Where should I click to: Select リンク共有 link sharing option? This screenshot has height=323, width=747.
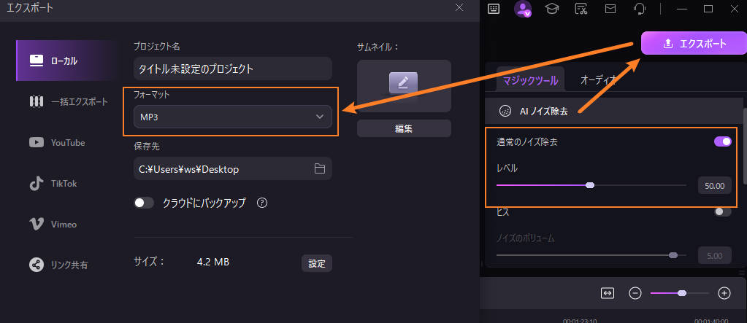[x=58, y=265]
